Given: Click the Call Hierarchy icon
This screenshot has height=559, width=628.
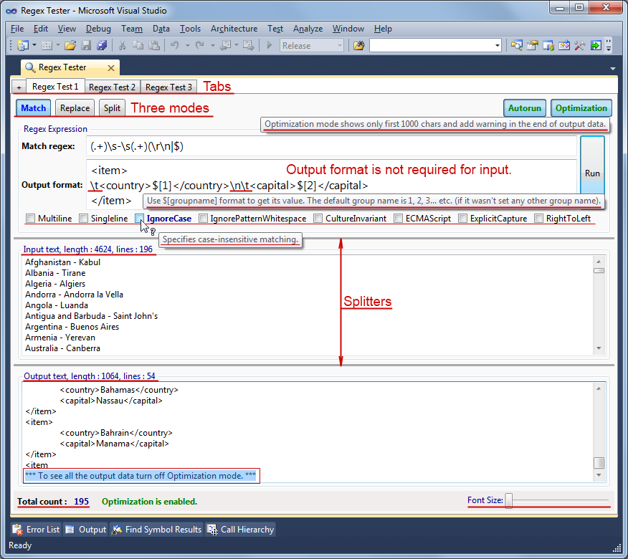Looking at the screenshot, I should tap(212, 530).
